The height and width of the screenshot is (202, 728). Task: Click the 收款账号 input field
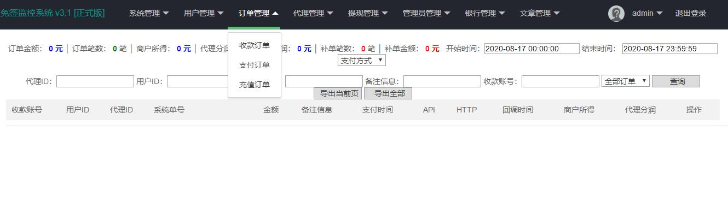pyautogui.click(x=561, y=81)
